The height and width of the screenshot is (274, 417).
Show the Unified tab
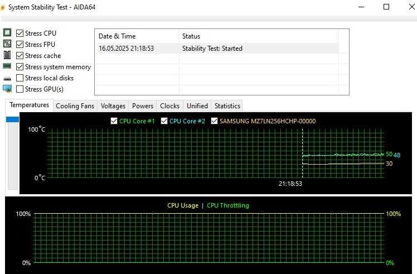click(x=197, y=106)
